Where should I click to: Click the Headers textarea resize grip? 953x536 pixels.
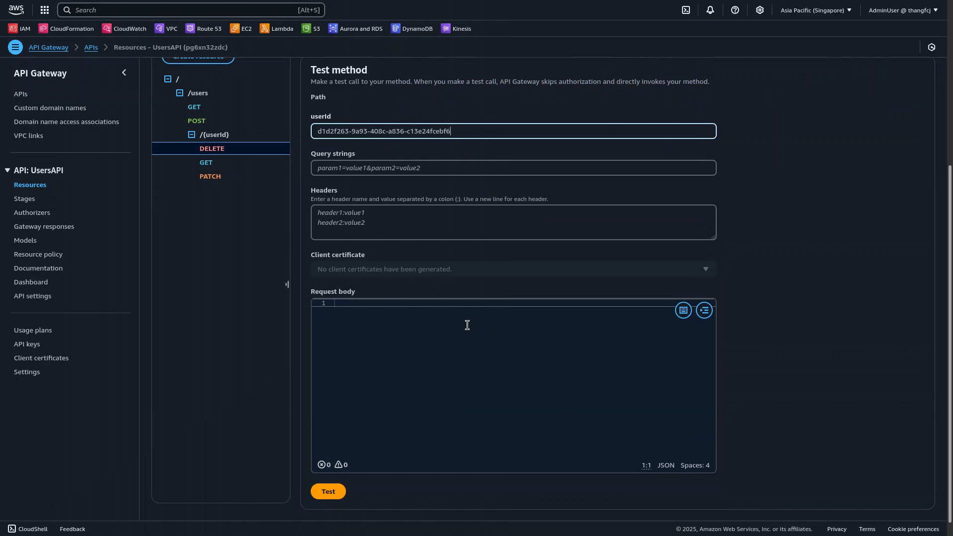713,237
